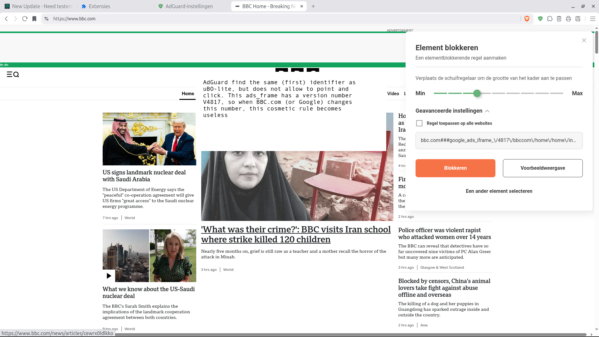Click the Max label of slider

point(577,93)
